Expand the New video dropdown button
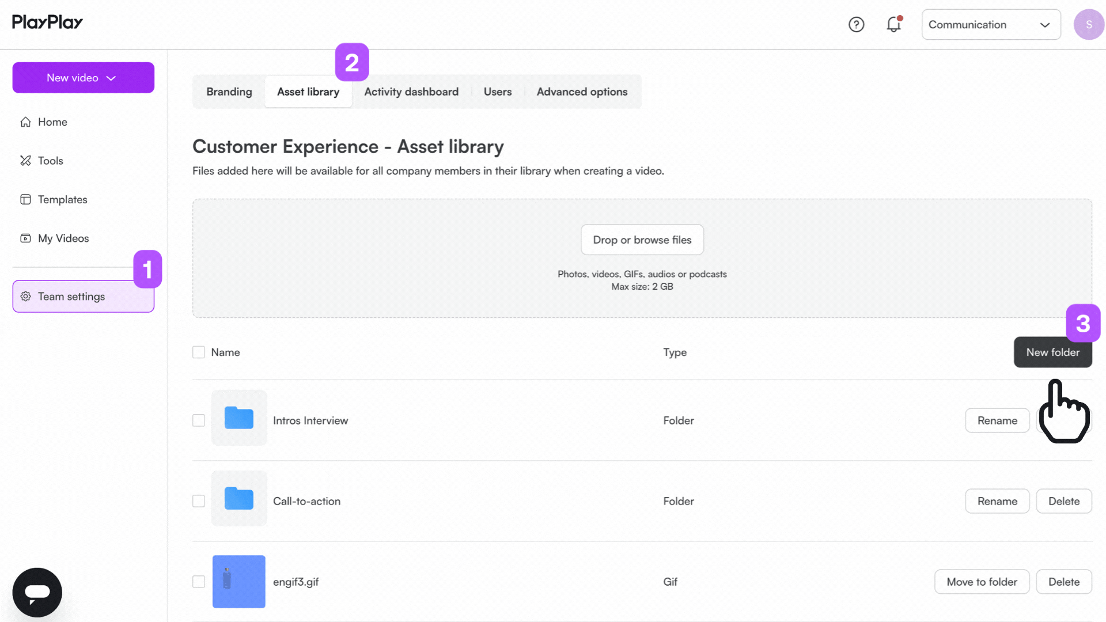Image resolution: width=1106 pixels, height=622 pixels. [83, 78]
